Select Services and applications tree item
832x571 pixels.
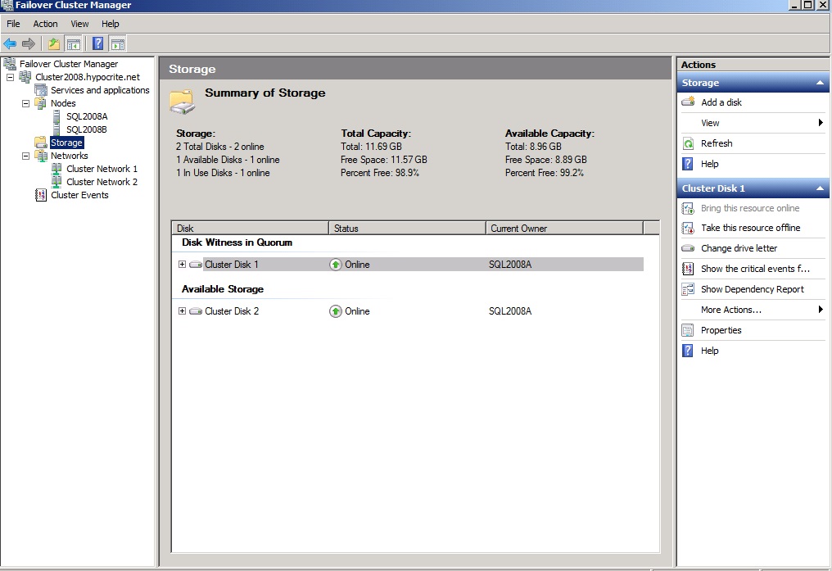100,90
